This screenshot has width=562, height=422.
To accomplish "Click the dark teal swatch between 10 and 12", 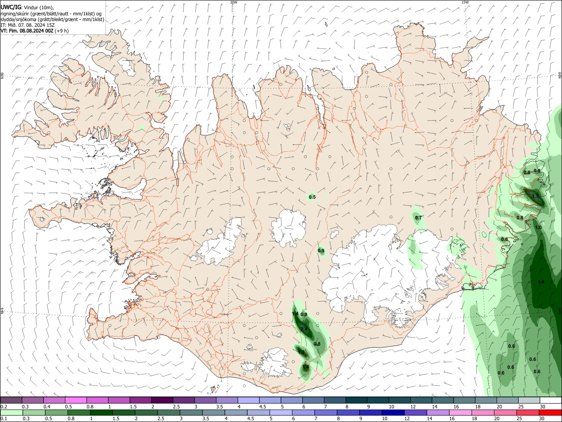I will coord(399,400).
